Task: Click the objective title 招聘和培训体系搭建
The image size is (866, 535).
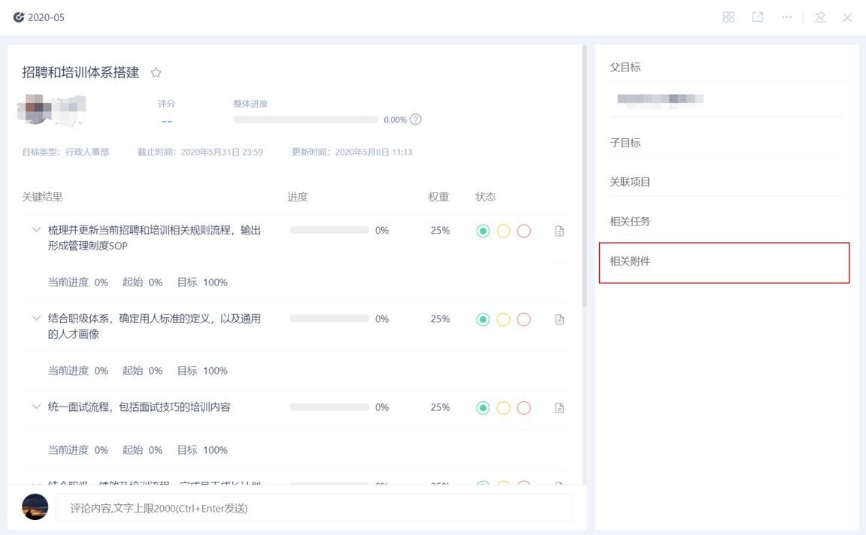Action: coord(80,72)
